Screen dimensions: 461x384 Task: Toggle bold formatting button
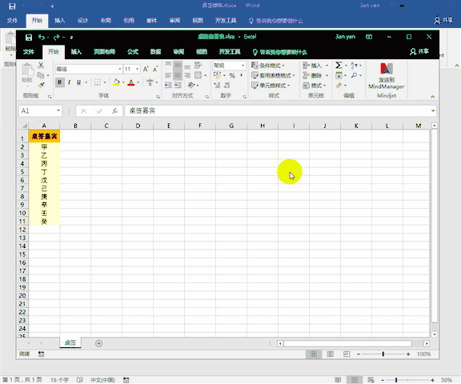[60, 82]
